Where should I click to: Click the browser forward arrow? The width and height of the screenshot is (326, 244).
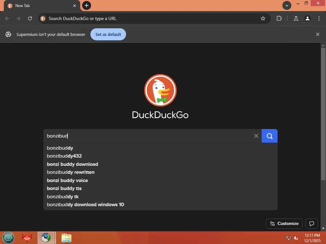click(18, 18)
